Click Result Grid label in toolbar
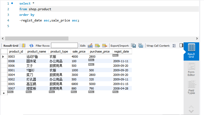Viewport: 204px width, 115px height. click(x=11, y=46)
